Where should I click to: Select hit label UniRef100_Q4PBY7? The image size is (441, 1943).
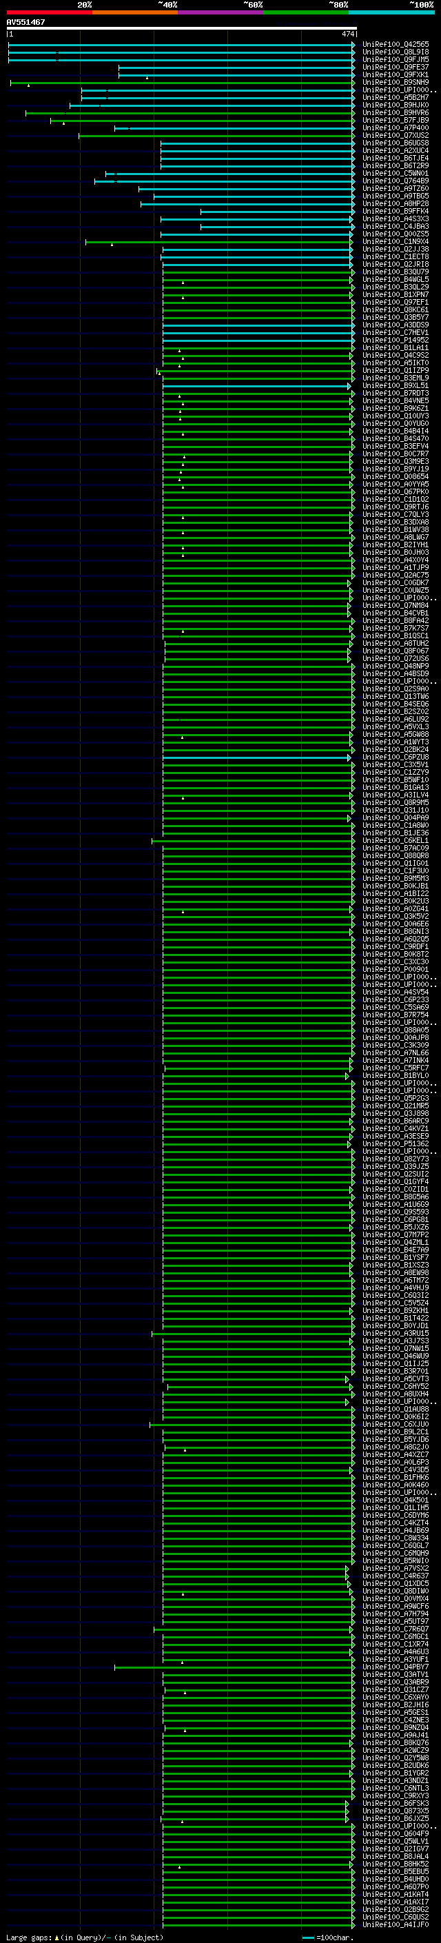coord(396,1667)
